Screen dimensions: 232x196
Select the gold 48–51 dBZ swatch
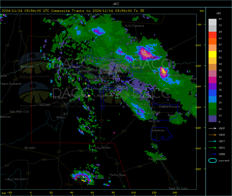click(212, 61)
